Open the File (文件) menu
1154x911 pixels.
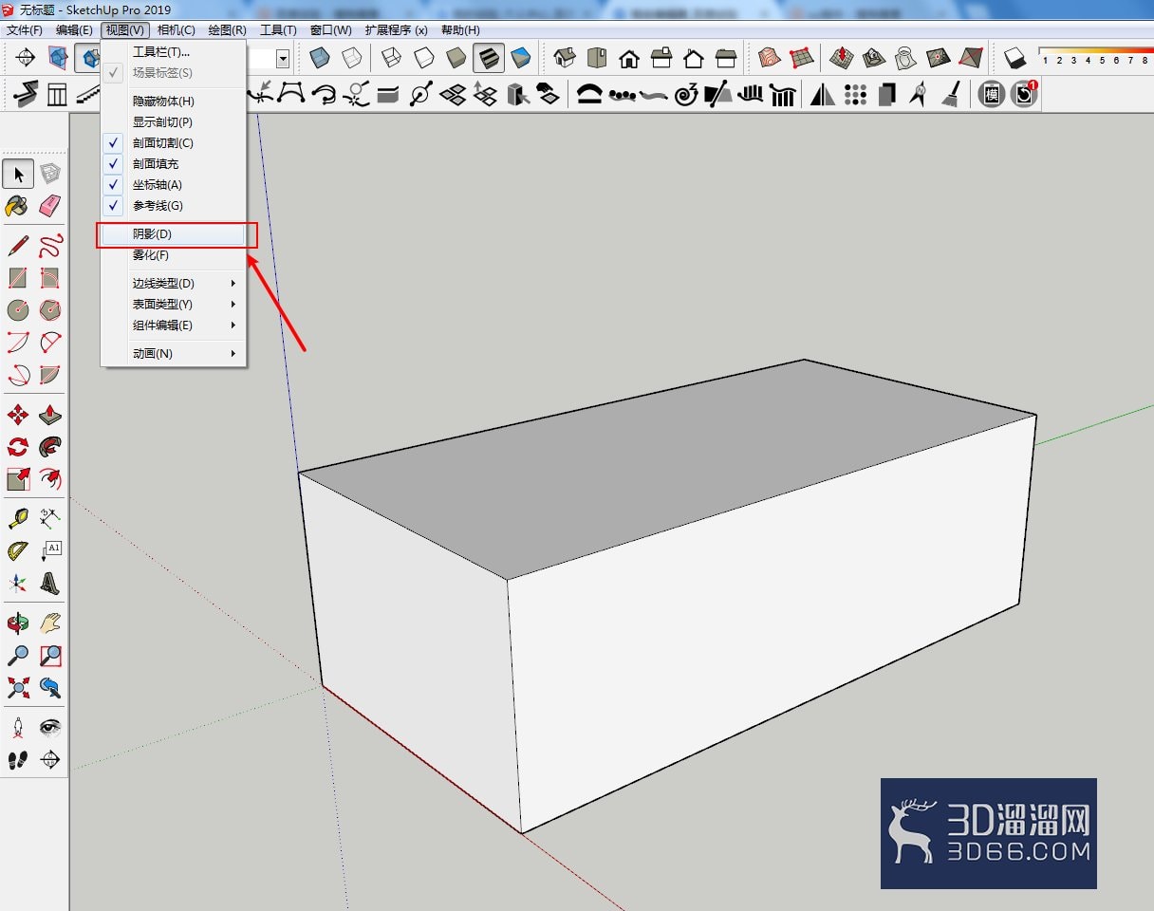point(25,30)
